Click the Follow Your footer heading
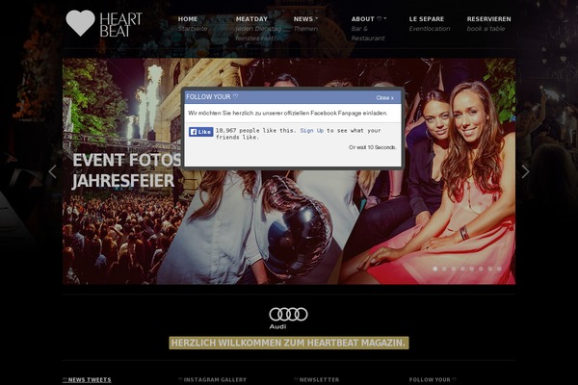This screenshot has height=385, width=578. pos(433,380)
